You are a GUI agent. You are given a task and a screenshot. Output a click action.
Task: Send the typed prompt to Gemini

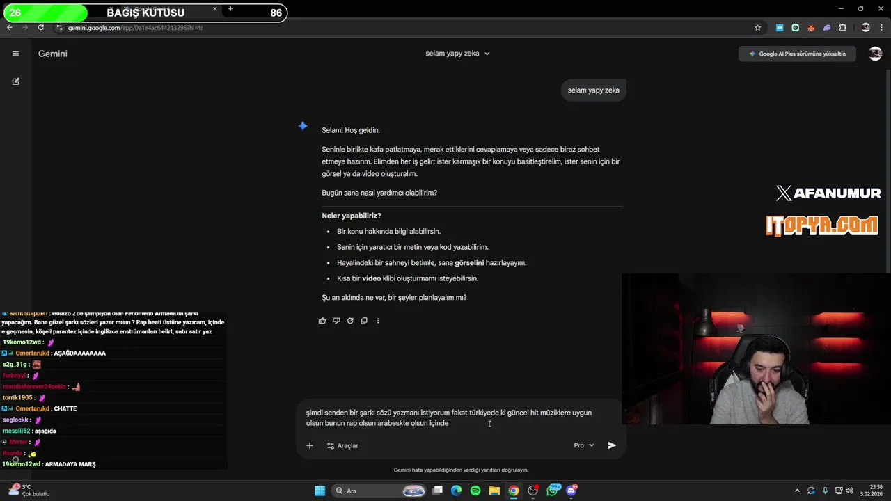[x=612, y=445]
